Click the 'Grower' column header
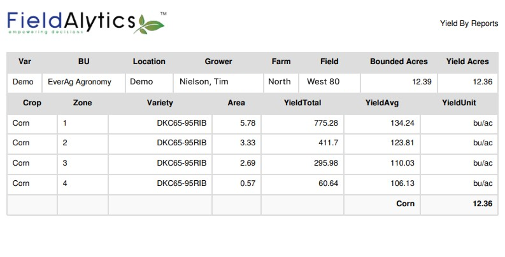 pos(218,62)
